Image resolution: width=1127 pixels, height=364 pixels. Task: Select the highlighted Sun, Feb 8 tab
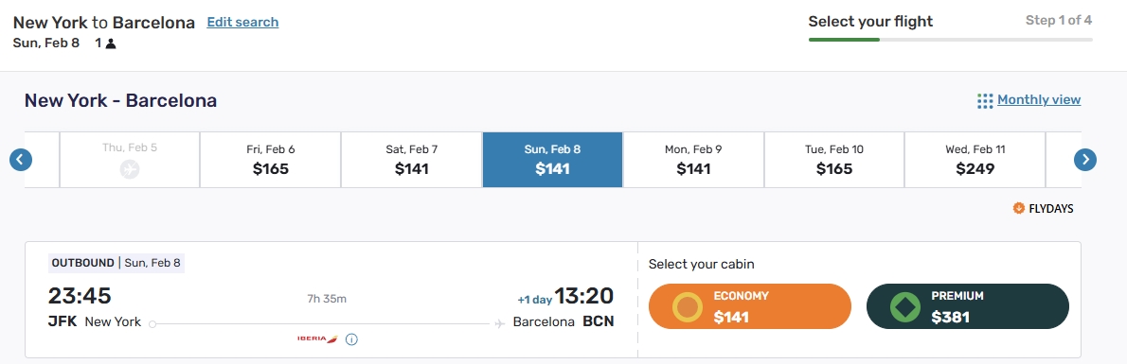[553, 160]
